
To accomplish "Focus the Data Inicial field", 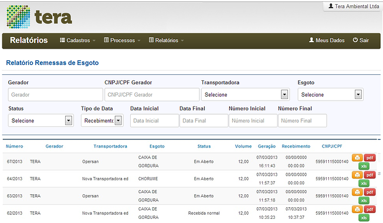I will coord(154,121).
